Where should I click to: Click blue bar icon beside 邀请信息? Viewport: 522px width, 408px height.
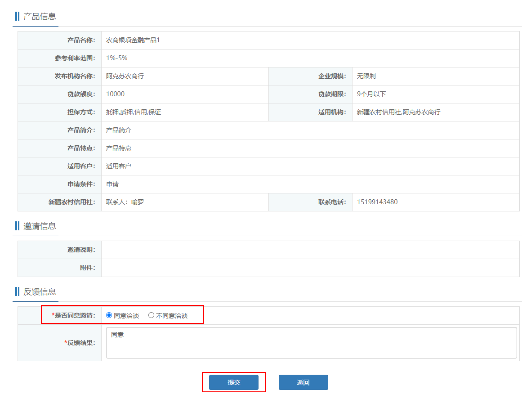(17, 226)
